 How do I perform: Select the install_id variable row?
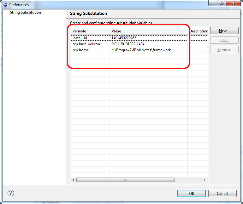[x=80, y=38]
